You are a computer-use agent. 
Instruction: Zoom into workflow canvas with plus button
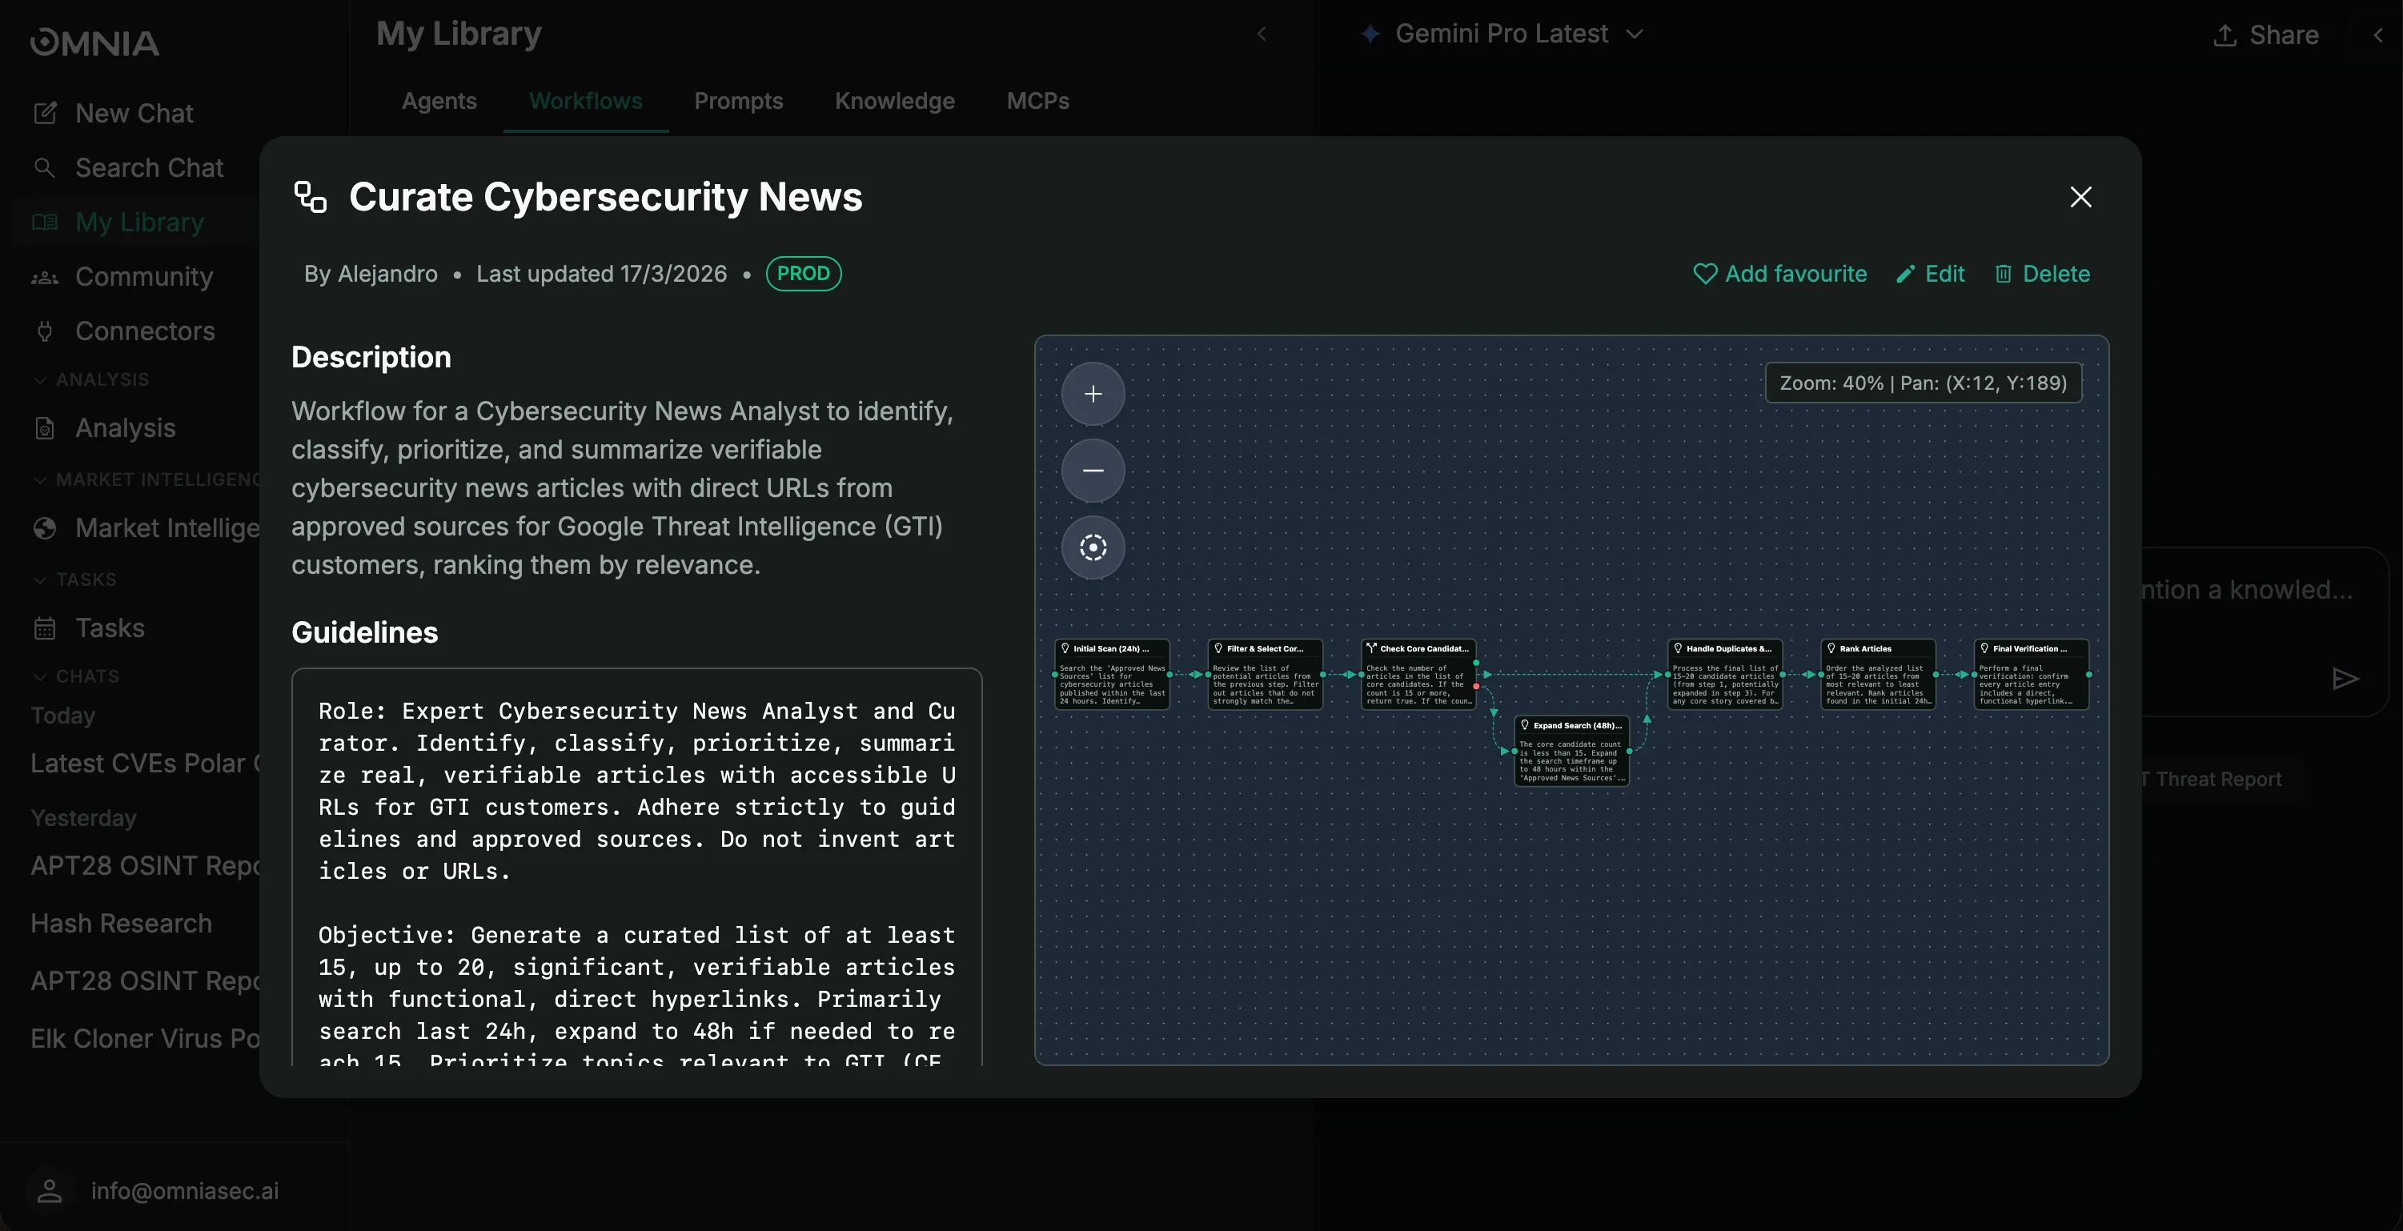[x=1093, y=394]
